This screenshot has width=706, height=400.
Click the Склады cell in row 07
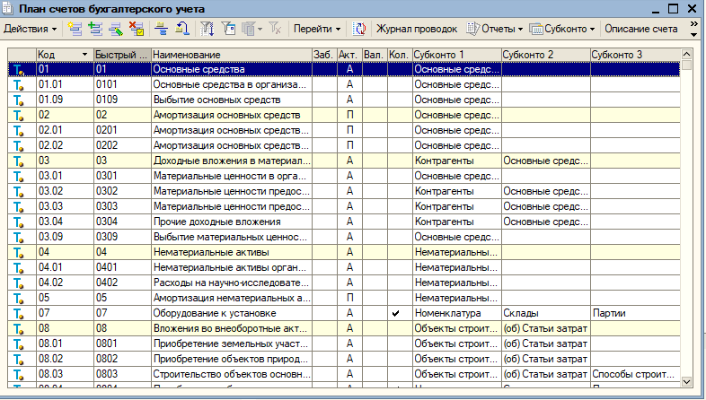[x=546, y=313]
